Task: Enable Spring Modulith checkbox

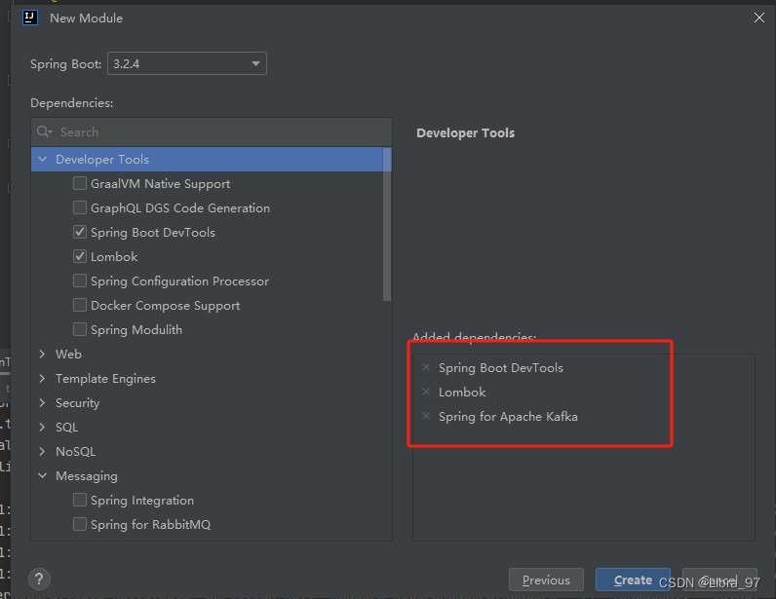Action: tap(80, 329)
